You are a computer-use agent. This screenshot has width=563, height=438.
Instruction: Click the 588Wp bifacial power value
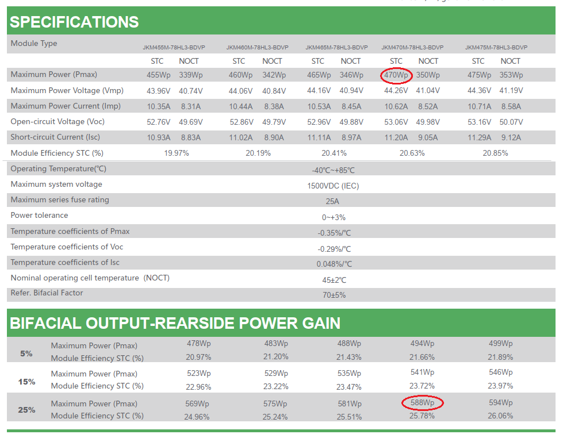[x=422, y=403]
